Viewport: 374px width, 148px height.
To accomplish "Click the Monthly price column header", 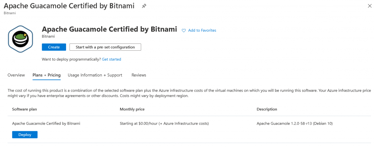I will [x=133, y=109].
